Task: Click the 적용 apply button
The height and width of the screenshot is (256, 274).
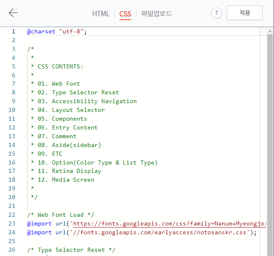Action: click(245, 13)
